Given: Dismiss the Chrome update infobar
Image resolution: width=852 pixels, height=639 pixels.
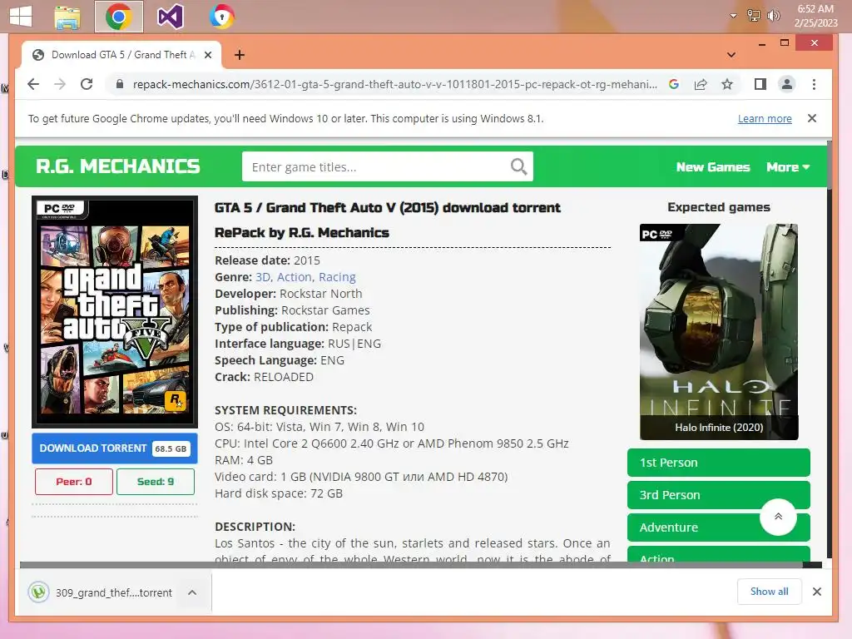Looking at the screenshot, I should tap(812, 118).
